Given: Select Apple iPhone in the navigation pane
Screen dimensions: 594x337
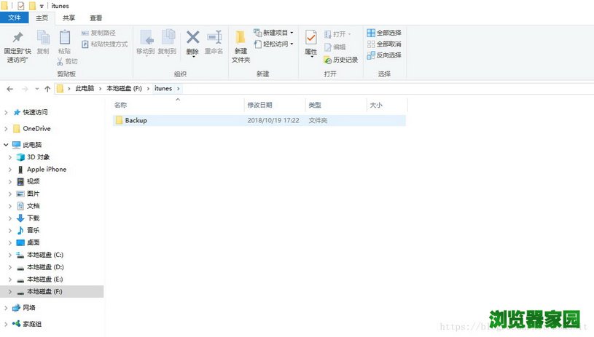Looking at the screenshot, I should (x=47, y=169).
